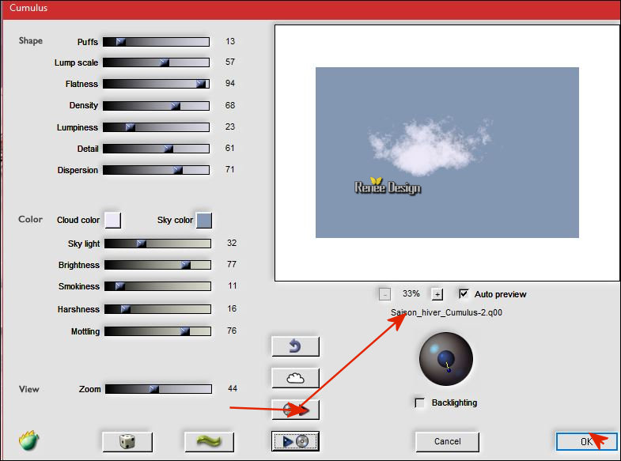Image resolution: width=621 pixels, height=461 pixels.
Task: Click the Zoom value 44
Action: click(233, 388)
